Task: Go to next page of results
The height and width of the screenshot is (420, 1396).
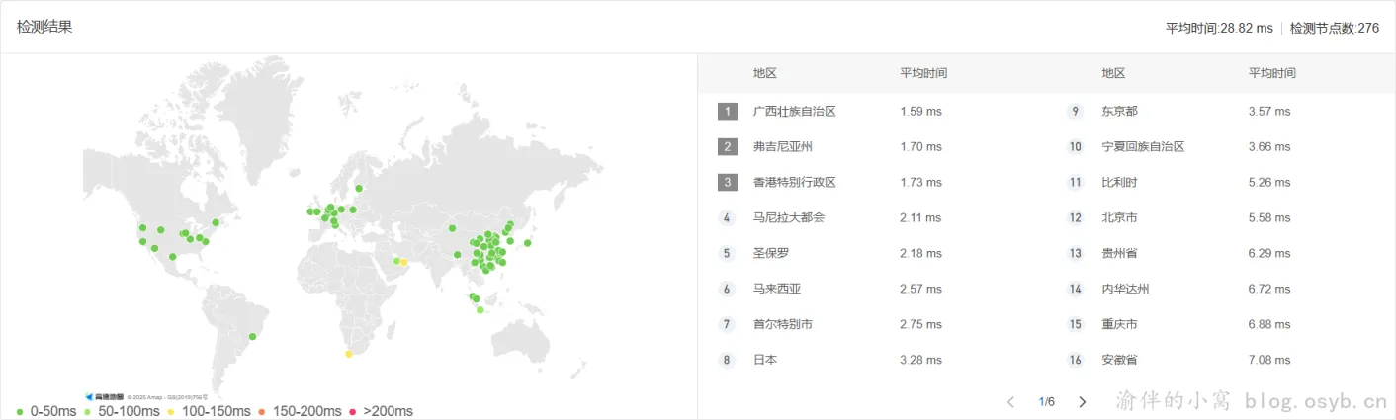Action: 1082,402
